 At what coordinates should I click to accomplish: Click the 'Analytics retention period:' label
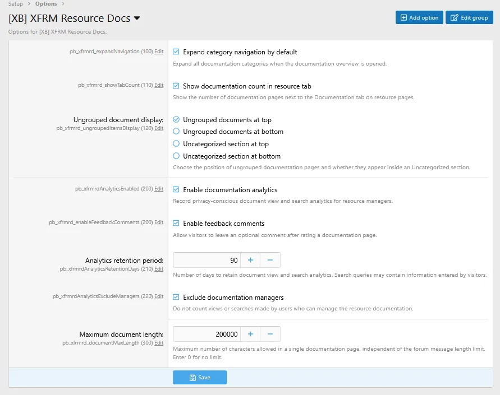coord(125,261)
